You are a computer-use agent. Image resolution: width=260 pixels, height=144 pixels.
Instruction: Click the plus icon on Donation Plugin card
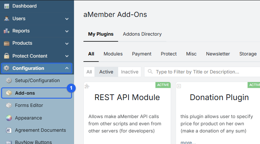point(179,86)
